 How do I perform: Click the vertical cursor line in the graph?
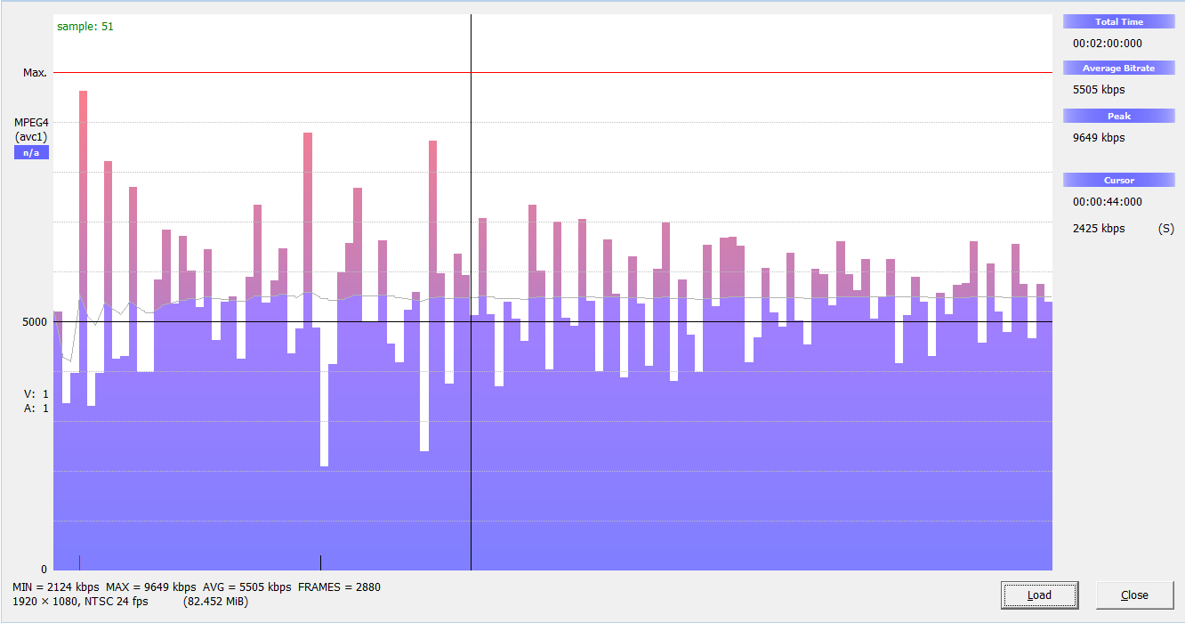(471, 294)
